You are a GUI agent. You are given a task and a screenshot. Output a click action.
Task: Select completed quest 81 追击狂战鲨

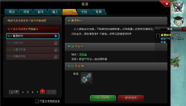click(33, 29)
